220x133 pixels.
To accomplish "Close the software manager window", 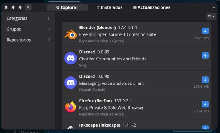I will [6, 7].
